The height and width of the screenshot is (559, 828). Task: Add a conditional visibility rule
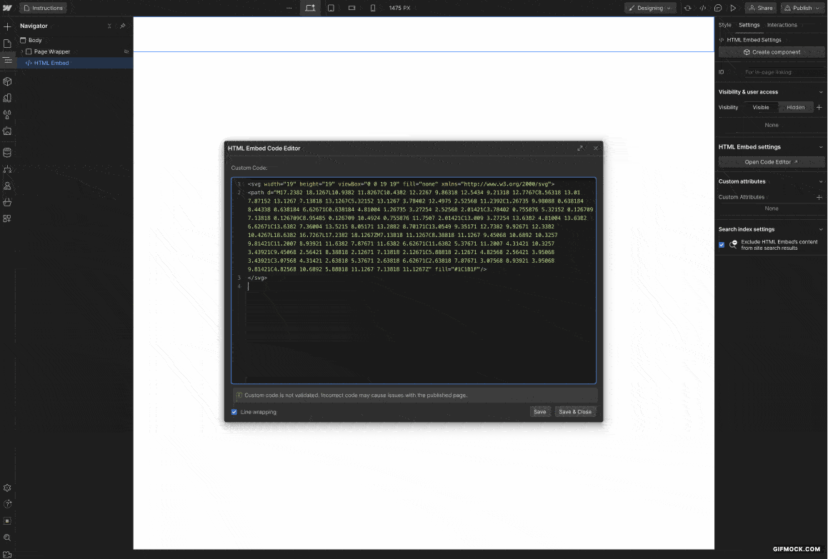[x=819, y=108]
